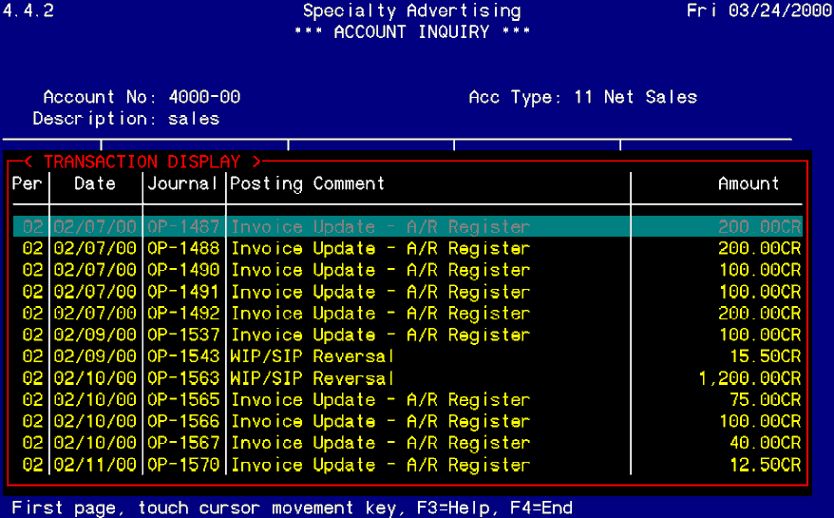This screenshot has width=834, height=518.
Task: Click the Journal column header
Action: (182, 183)
